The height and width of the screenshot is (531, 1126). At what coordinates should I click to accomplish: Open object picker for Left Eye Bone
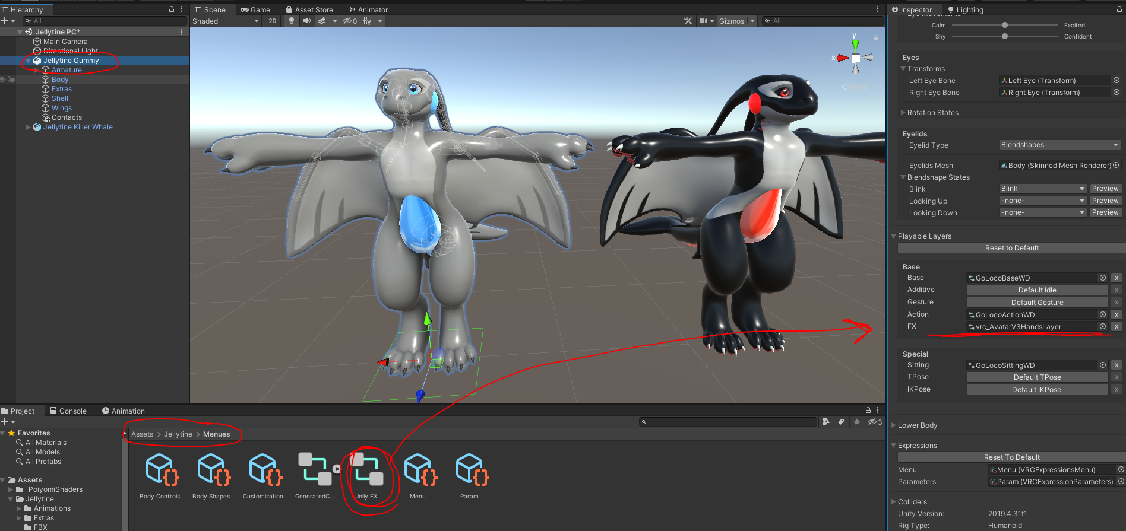(1116, 80)
